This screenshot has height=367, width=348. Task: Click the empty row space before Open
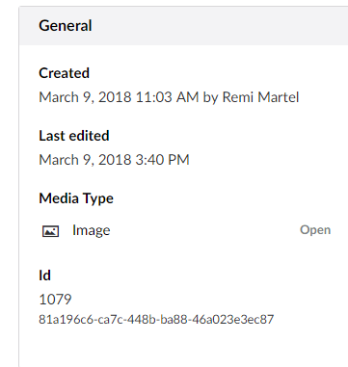[205, 230]
